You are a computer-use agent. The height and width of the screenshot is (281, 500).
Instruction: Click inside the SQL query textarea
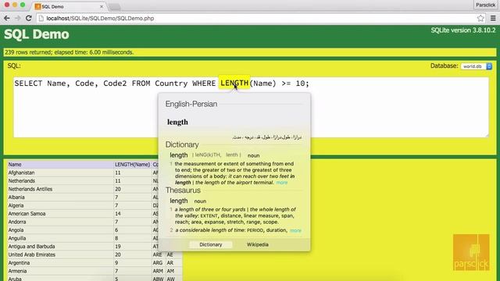pyautogui.click(x=251, y=108)
